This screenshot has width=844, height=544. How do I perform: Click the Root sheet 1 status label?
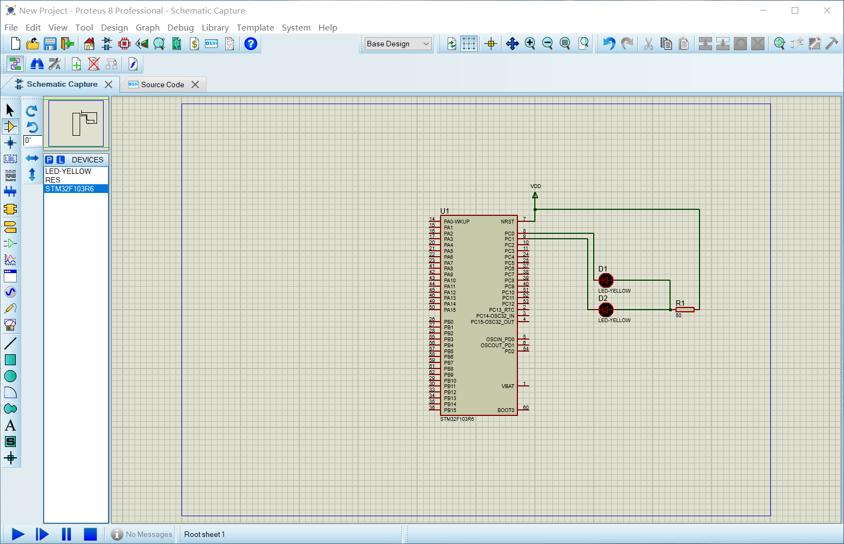coord(204,534)
